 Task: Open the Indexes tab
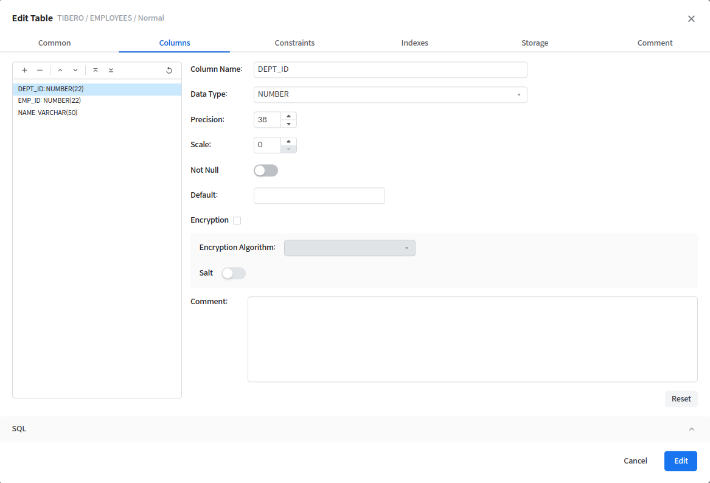[x=414, y=43]
